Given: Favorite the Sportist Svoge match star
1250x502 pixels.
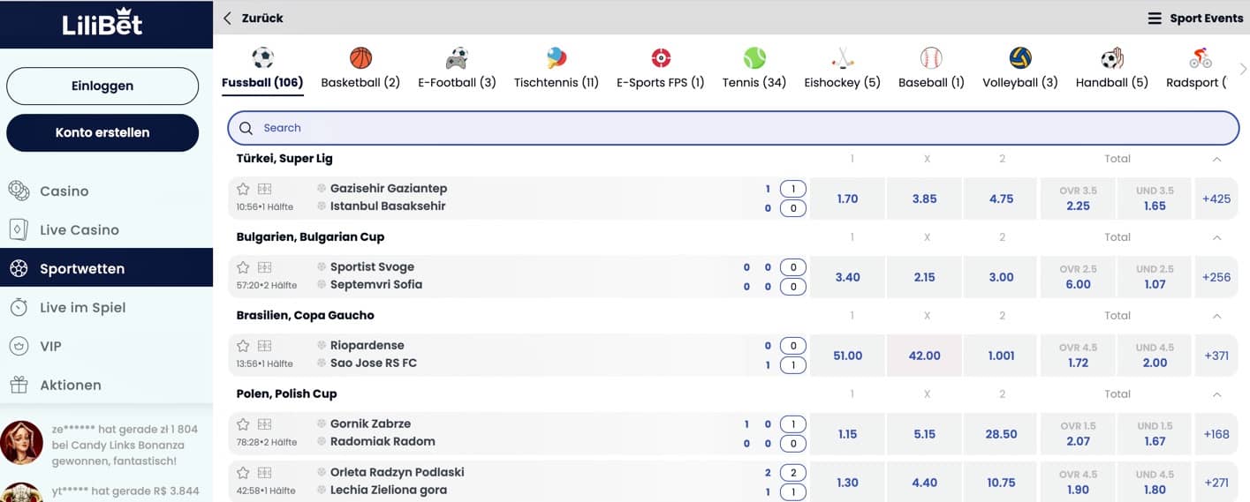Looking at the screenshot, I should tap(243, 267).
